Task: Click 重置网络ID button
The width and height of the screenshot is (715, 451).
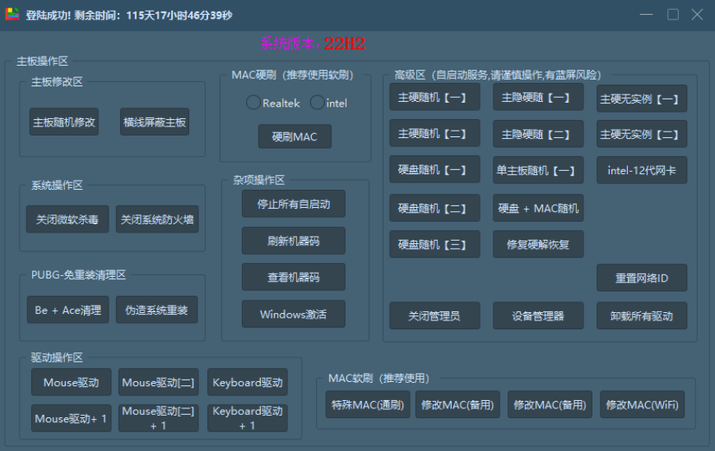Action: coord(642,278)
